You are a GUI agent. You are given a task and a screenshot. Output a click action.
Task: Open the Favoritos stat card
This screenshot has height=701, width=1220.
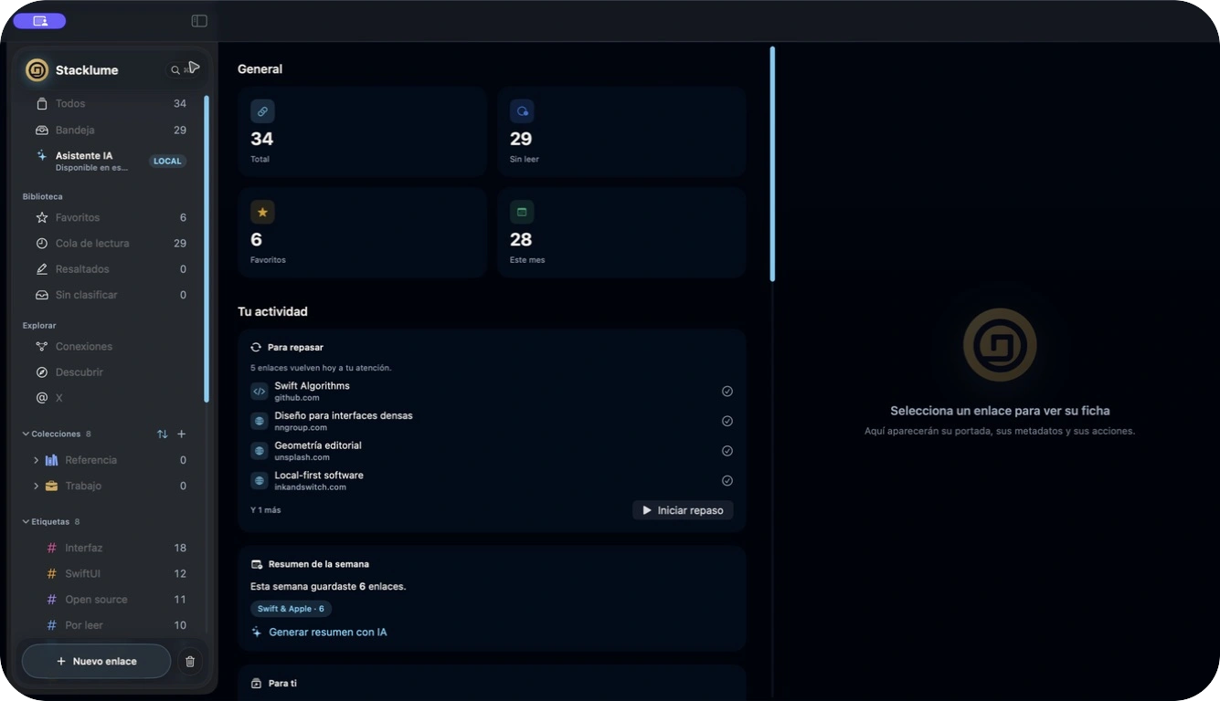[362, 233]
